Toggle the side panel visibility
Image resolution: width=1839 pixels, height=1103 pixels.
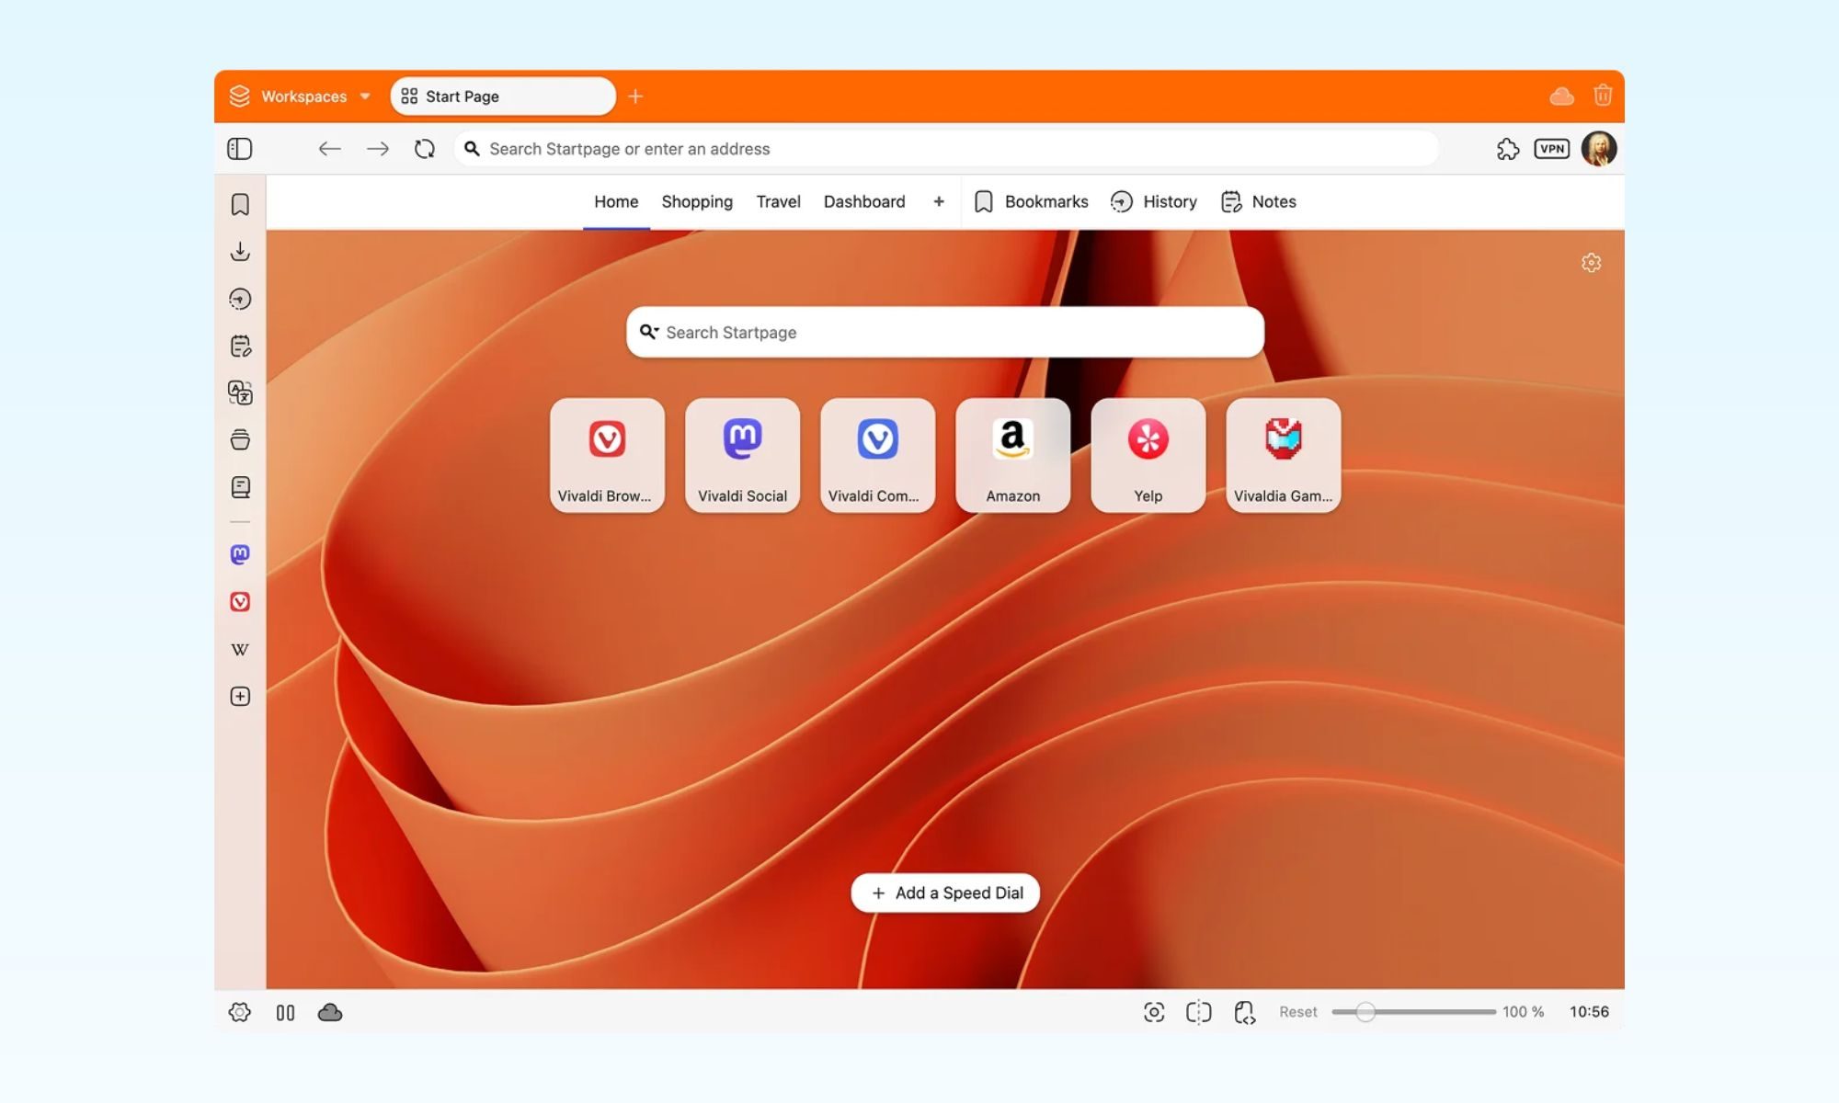pos(240,149)
